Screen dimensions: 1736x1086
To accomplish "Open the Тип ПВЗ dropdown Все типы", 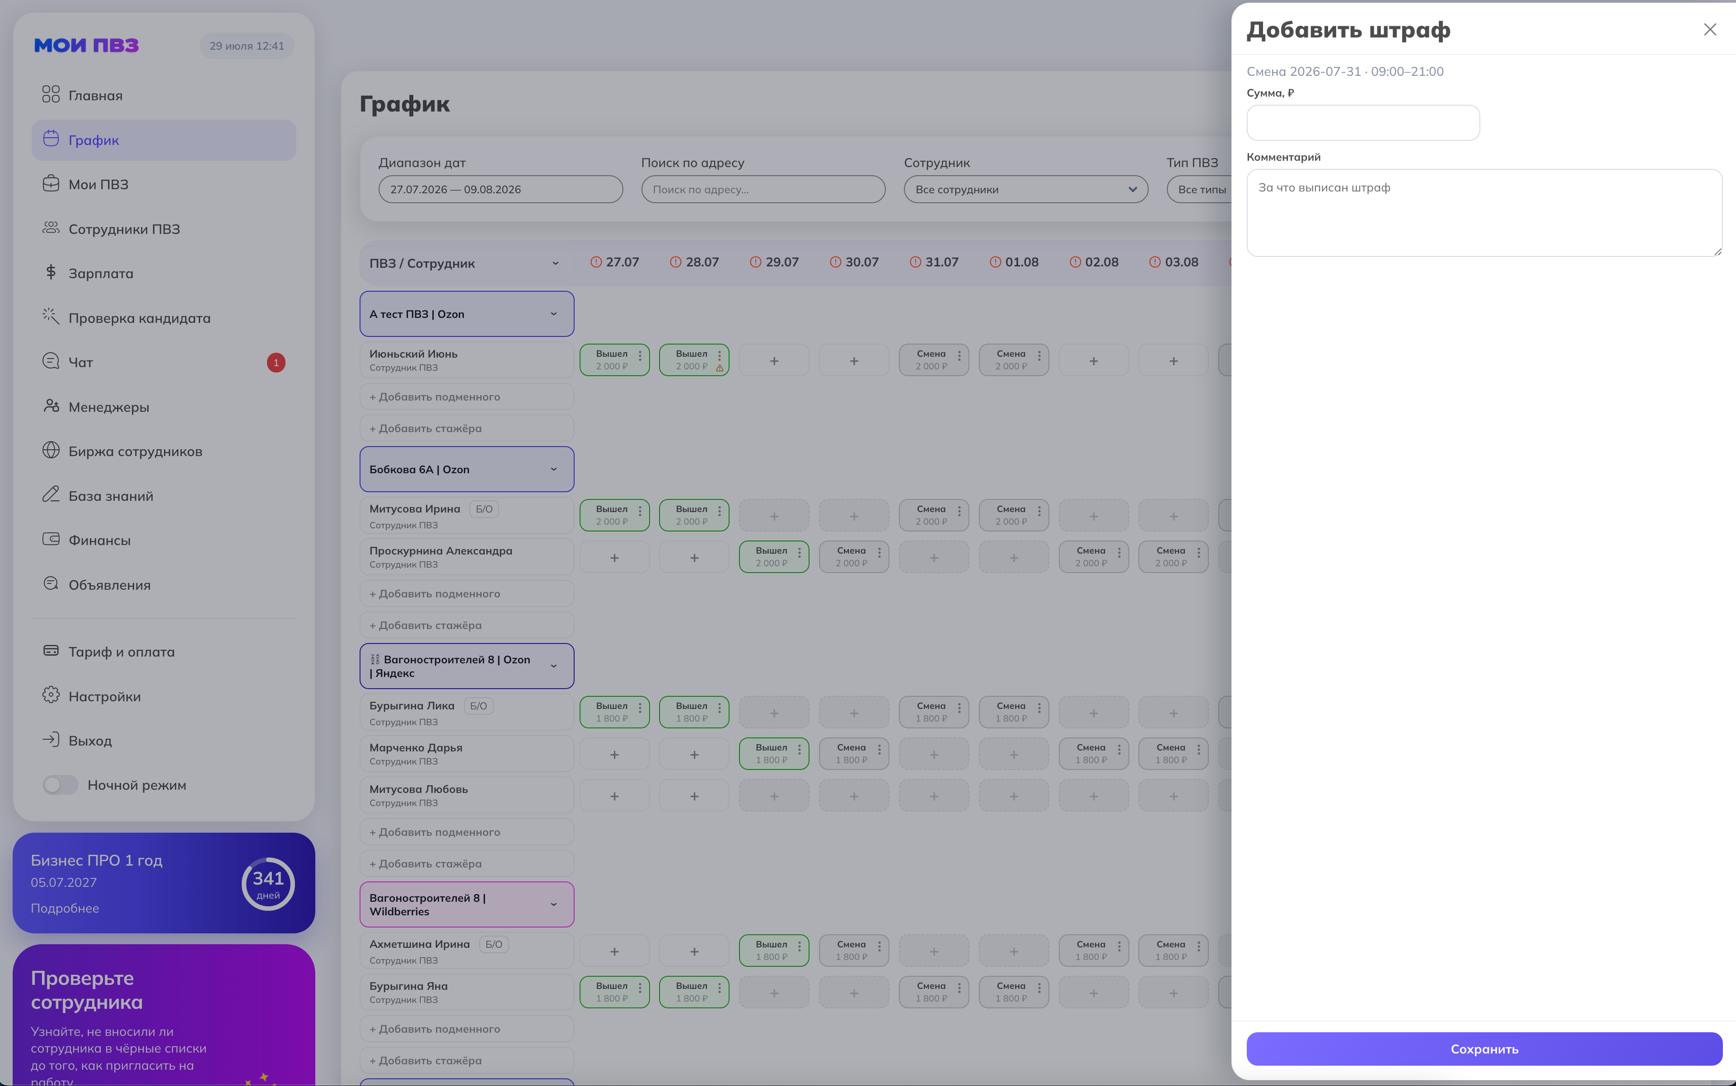I will 1199,190.
